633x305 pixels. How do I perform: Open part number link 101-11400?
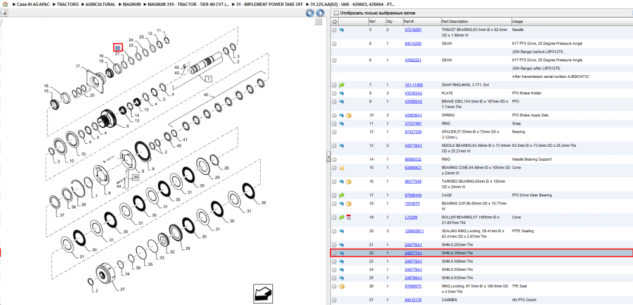coord(414,85)
